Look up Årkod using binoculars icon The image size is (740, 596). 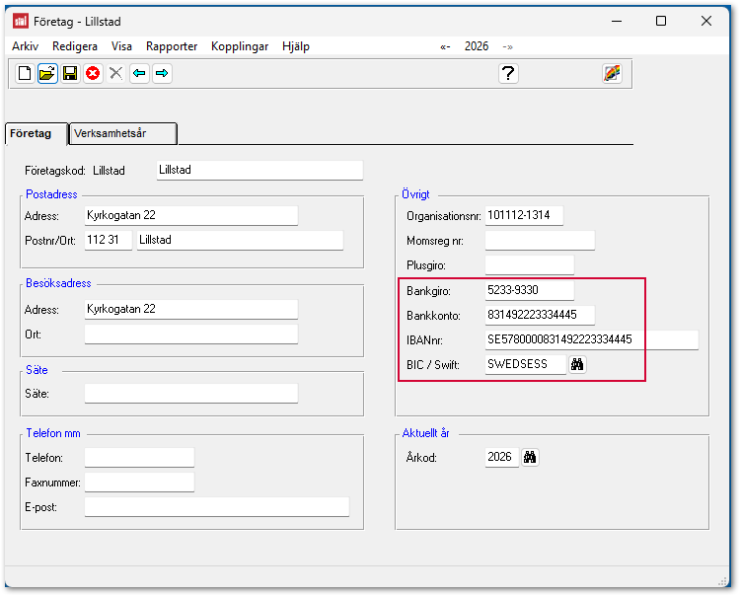point(530,458)
